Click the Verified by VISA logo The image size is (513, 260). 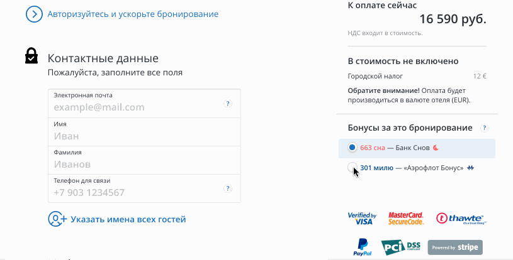click(x=362, y=219)
